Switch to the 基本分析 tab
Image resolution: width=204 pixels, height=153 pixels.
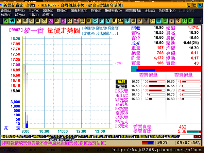point(54,136)
